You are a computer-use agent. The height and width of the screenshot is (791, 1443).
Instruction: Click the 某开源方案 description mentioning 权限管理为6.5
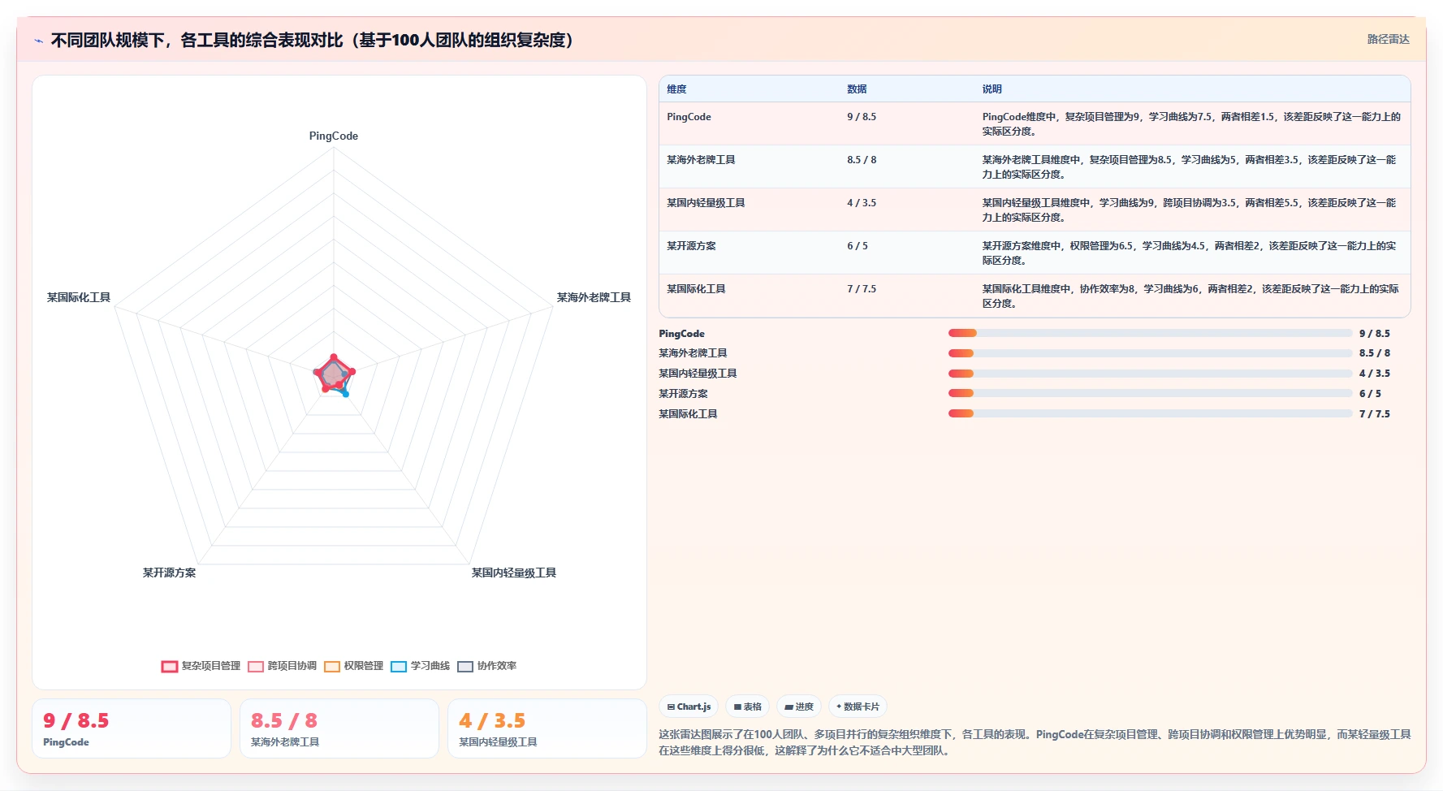pos(1191,253)
